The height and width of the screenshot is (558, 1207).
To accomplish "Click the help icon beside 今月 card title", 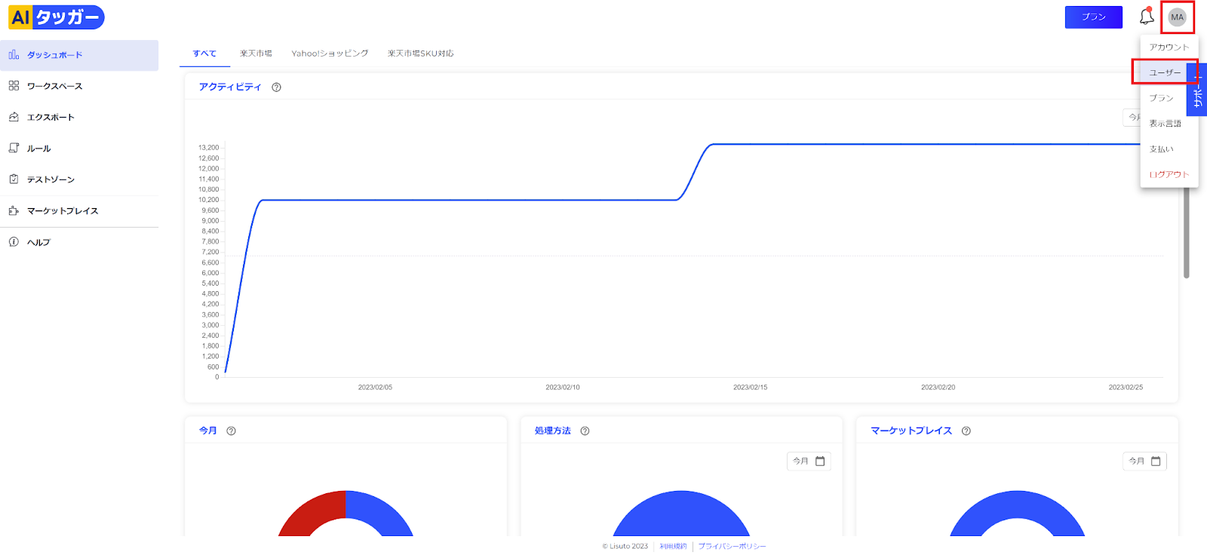I will [x=232, y=431].
